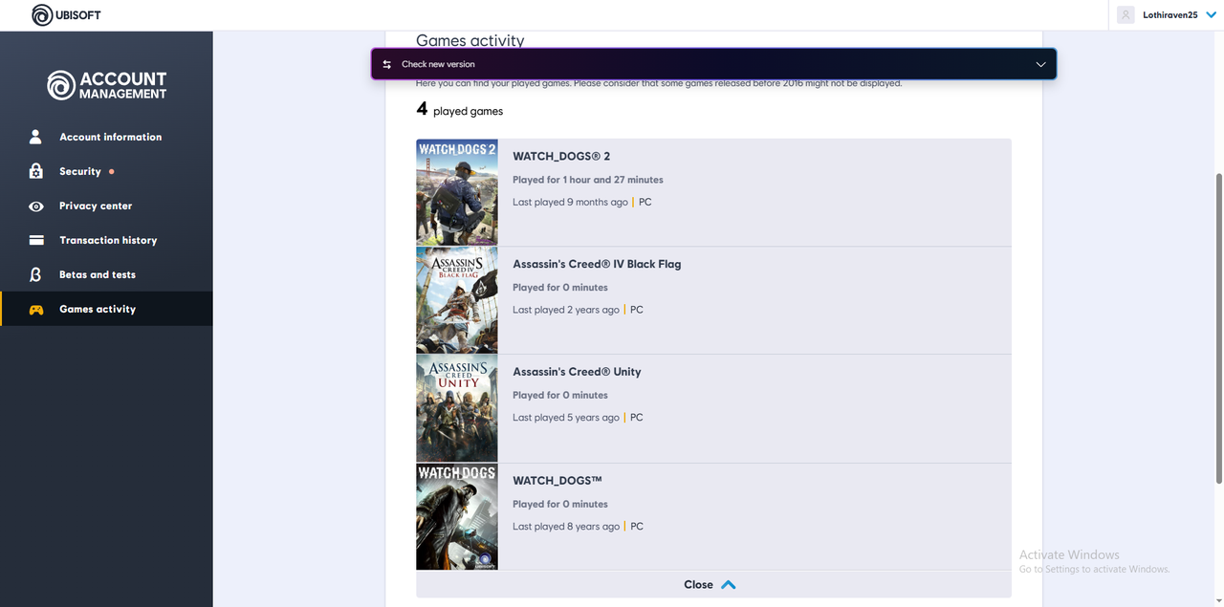Go to Privacy center
This screenshot has height=607, width=1224.
(106, 206)
